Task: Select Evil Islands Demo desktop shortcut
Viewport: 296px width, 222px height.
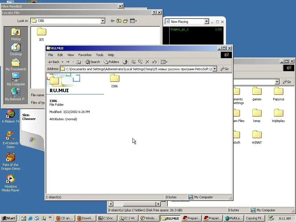Action: click(x=11, y=140)
